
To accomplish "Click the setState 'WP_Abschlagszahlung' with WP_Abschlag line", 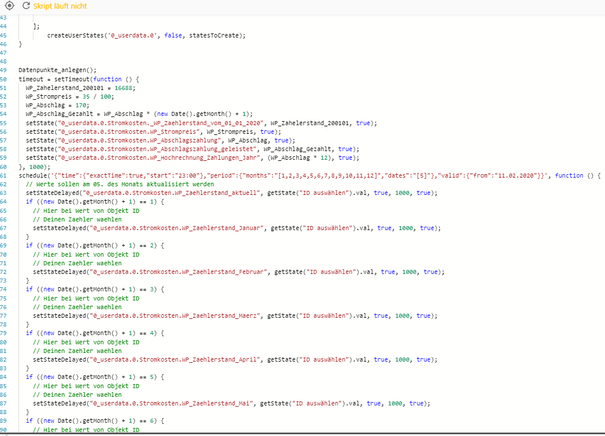I will (160, 141).
